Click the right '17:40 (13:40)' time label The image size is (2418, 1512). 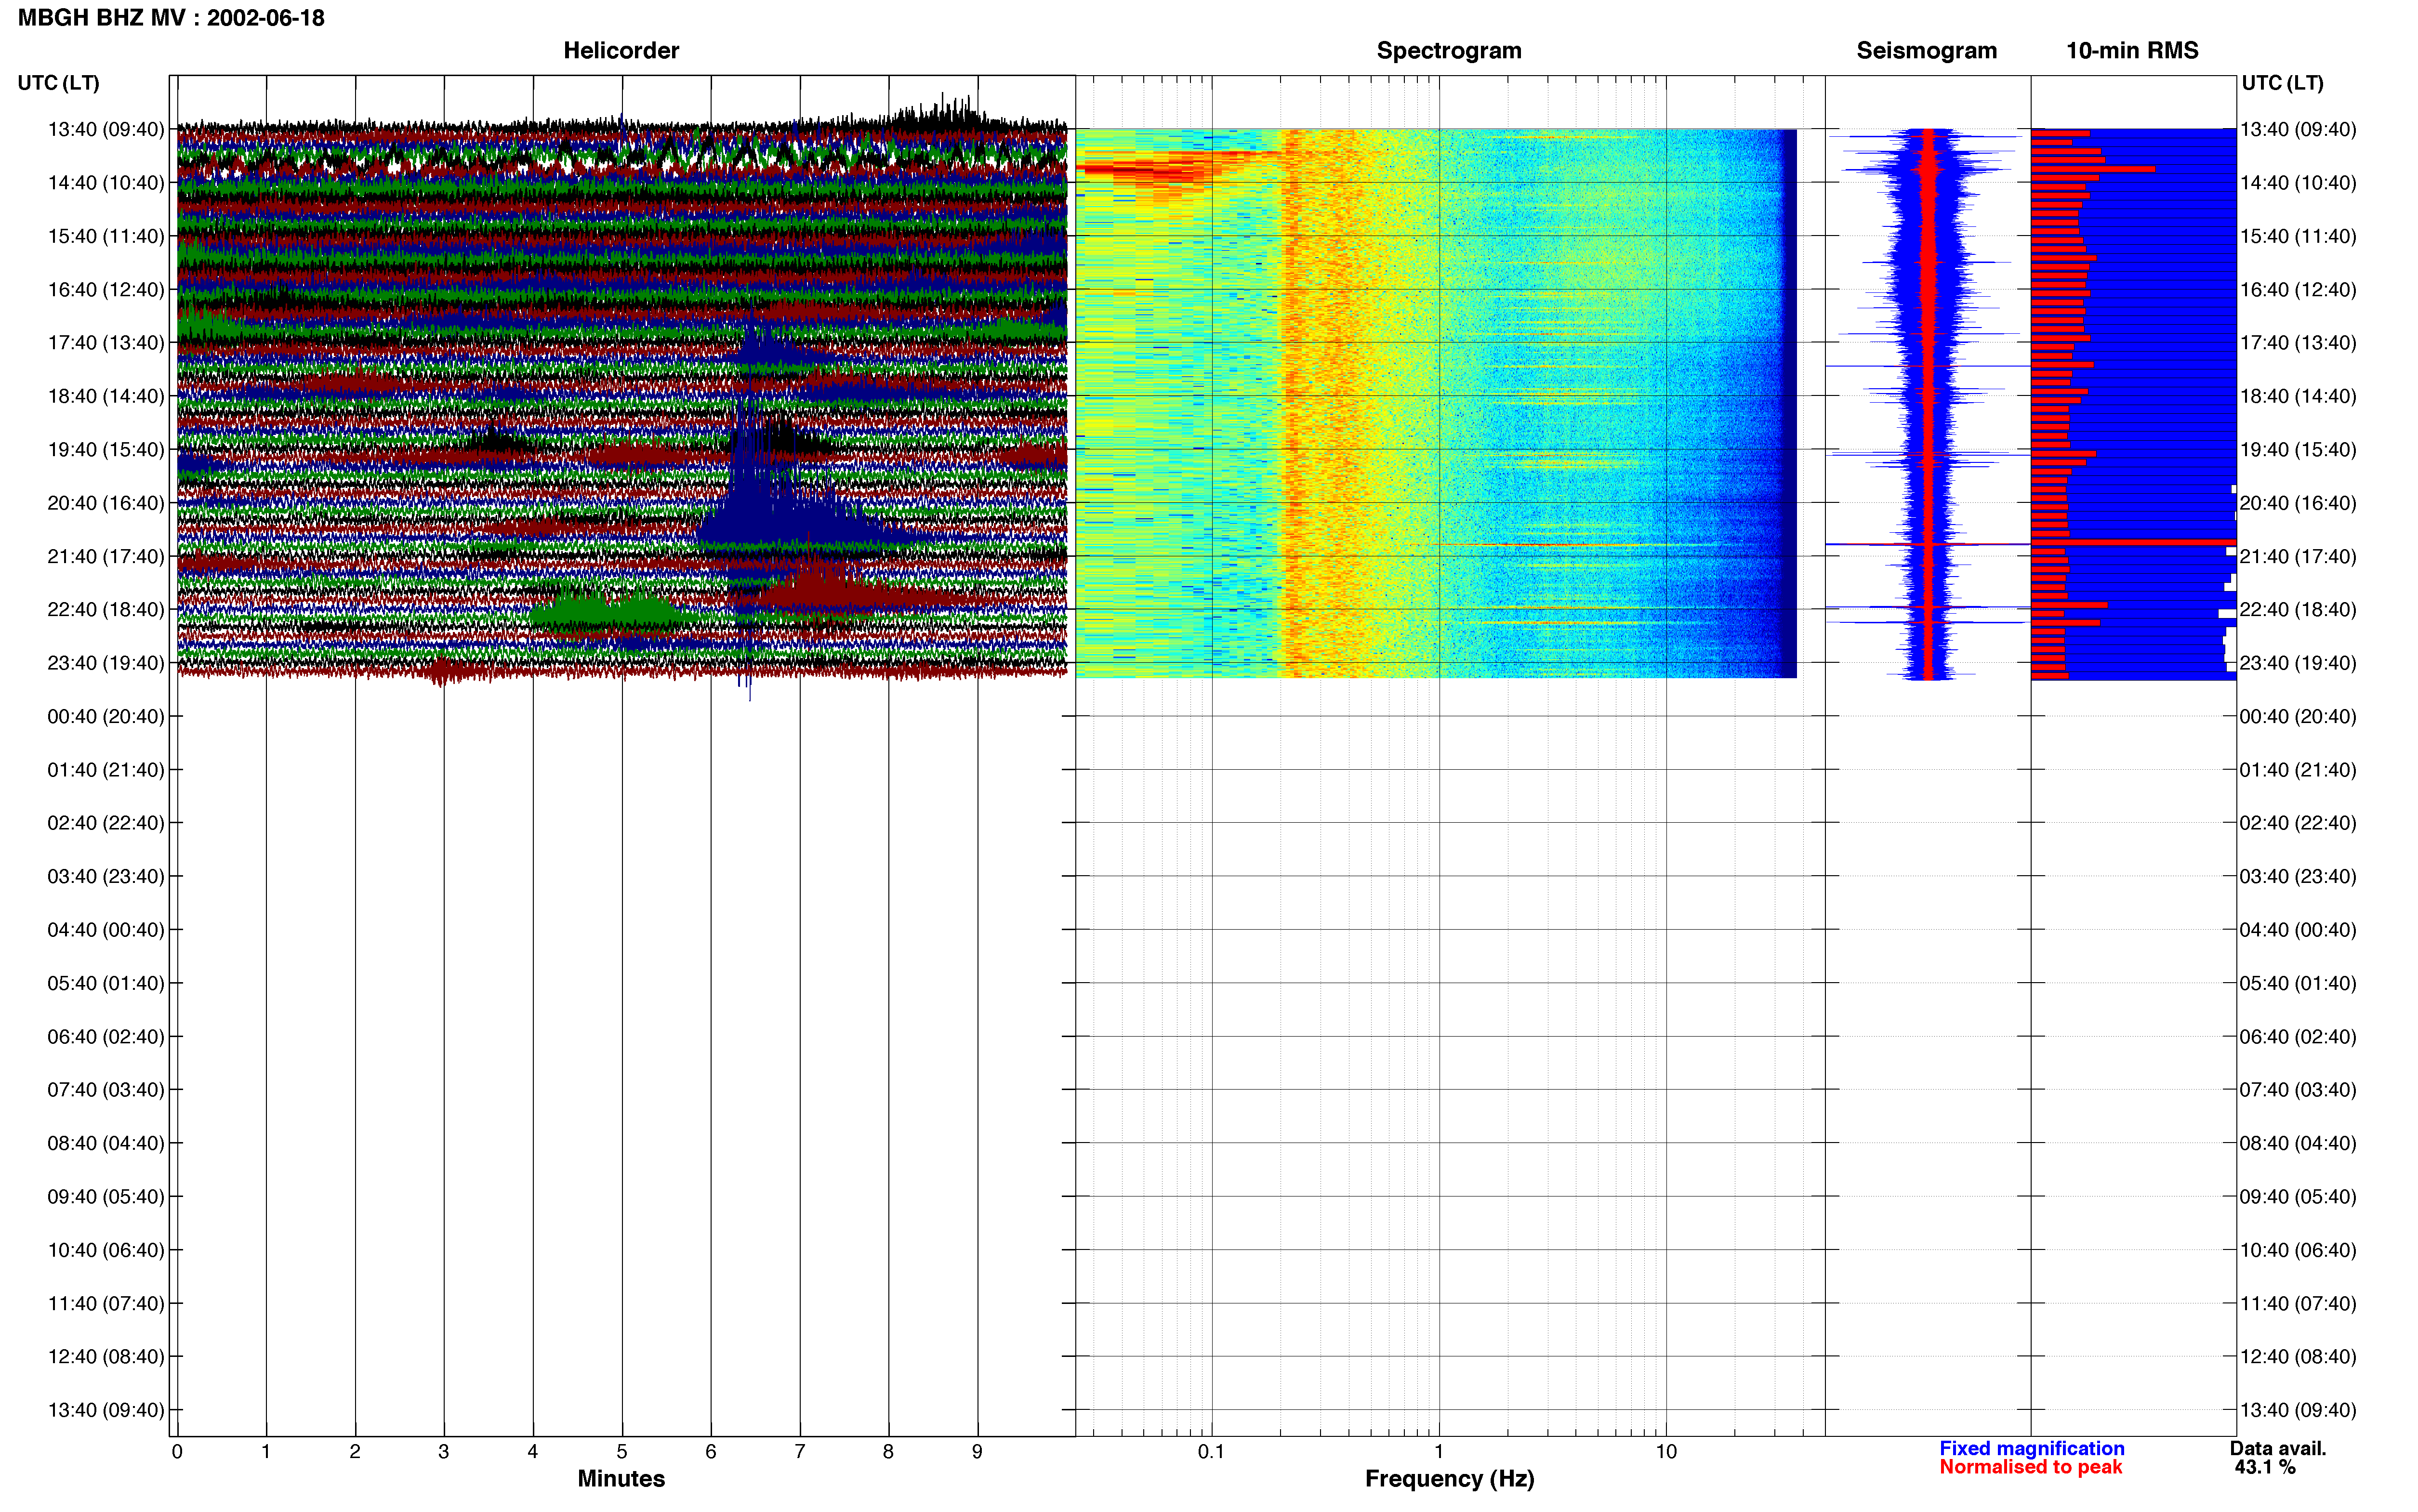[x=2298, y=343]
